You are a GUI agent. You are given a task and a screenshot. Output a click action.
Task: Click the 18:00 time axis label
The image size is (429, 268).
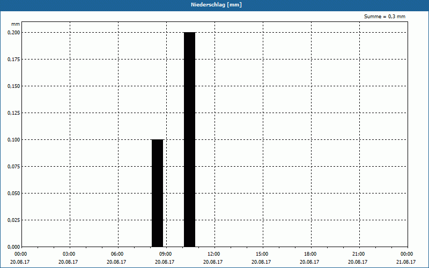click(x=310, y=254)
